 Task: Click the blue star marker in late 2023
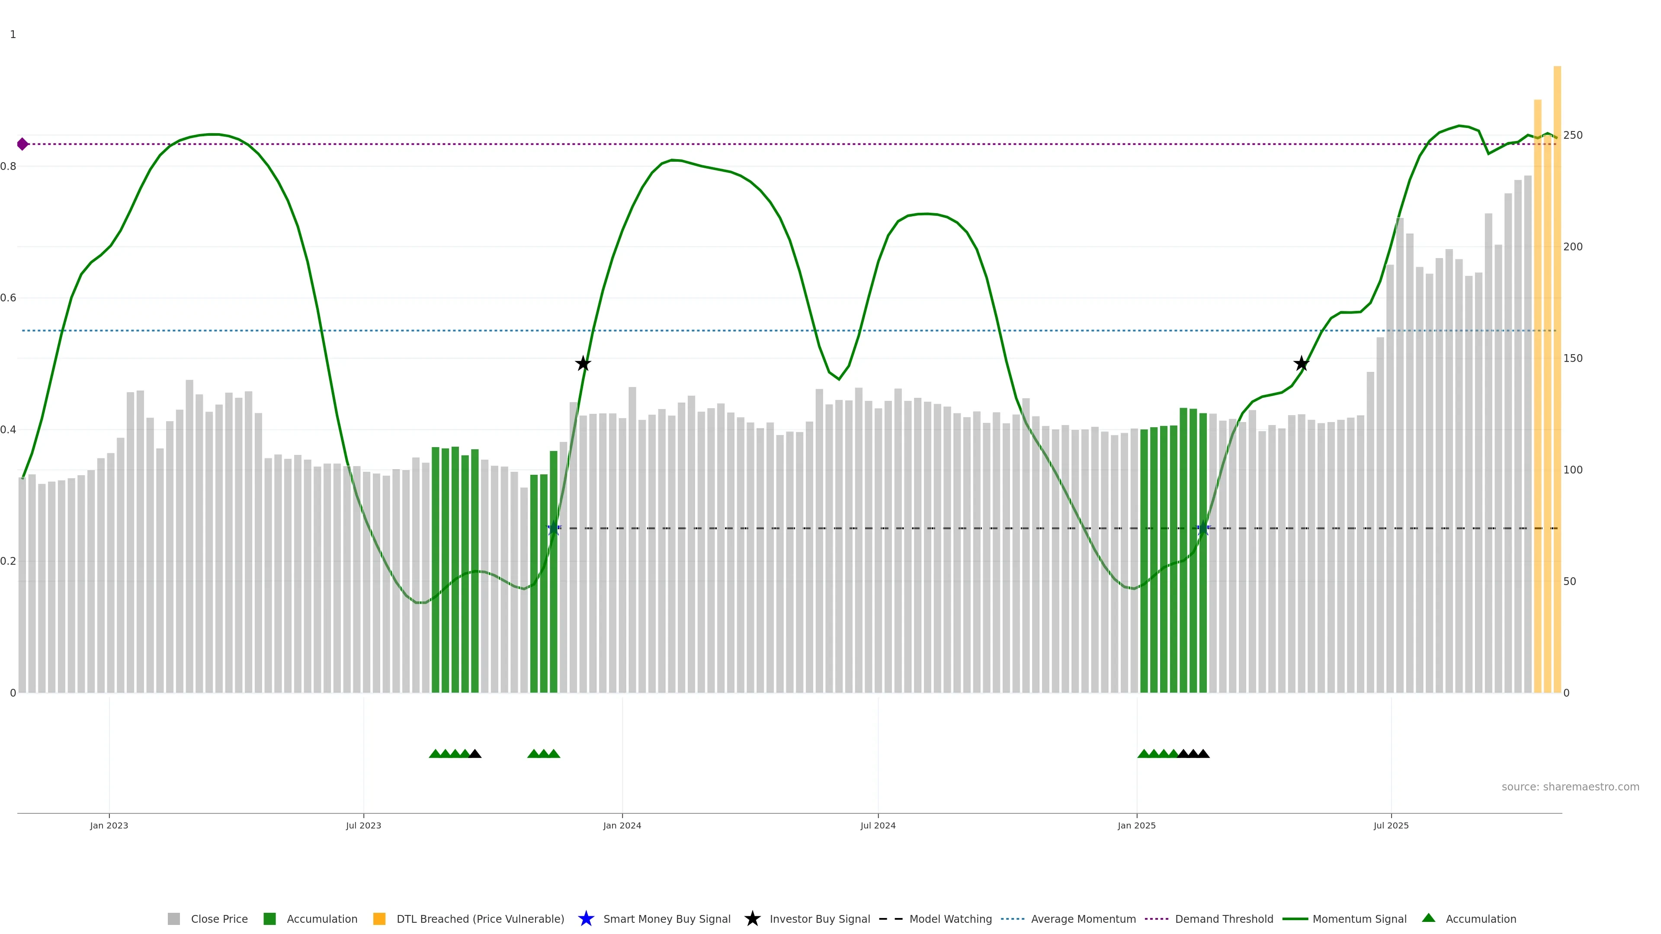[553, 528]
